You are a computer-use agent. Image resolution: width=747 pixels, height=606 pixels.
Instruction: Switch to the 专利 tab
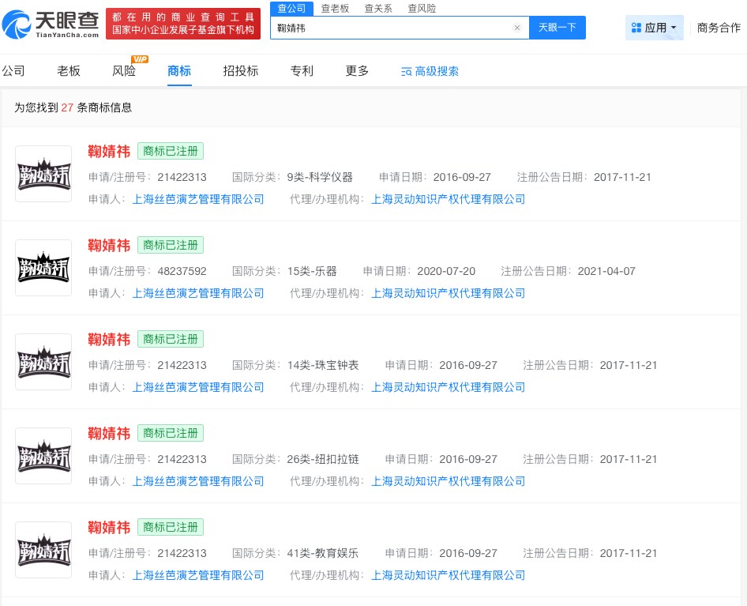301,71
